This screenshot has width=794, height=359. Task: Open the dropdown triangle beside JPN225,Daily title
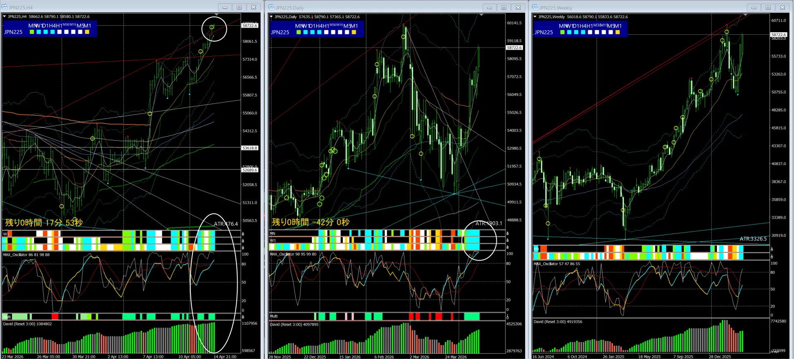tap(271, 17)
